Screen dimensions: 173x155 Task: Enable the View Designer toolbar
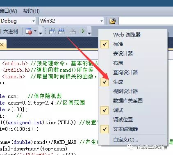[x=133, y=91]
